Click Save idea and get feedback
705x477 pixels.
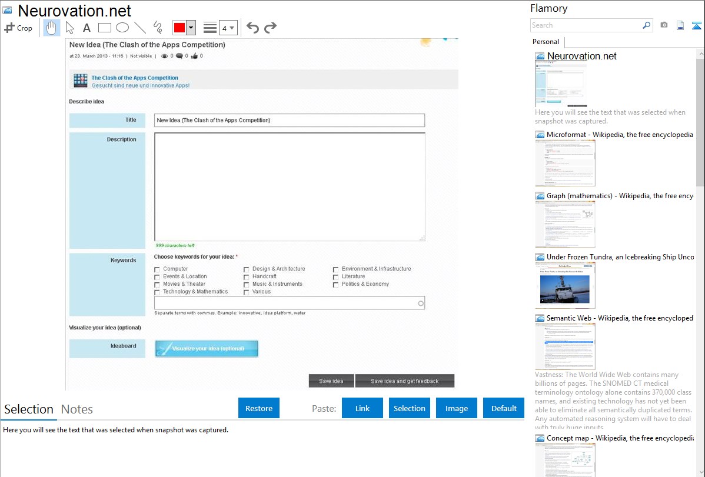(x=405, y=381)
